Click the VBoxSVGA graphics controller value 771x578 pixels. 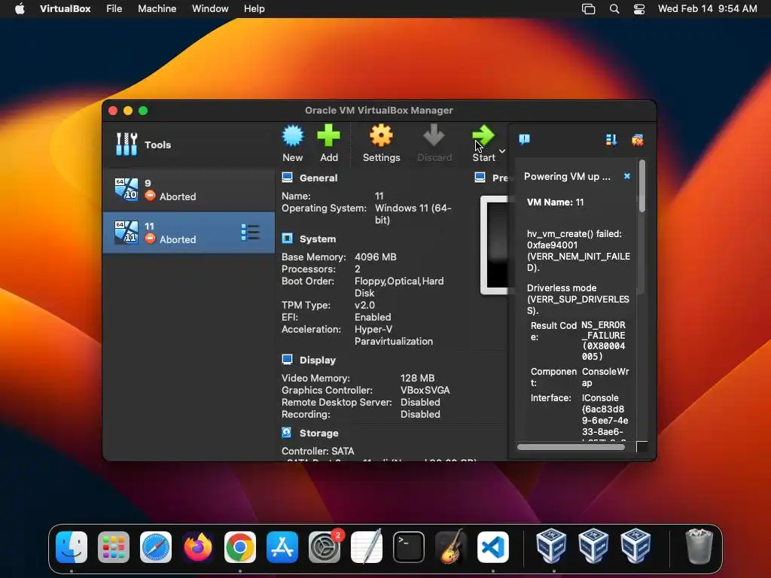(x=425, y=391)
